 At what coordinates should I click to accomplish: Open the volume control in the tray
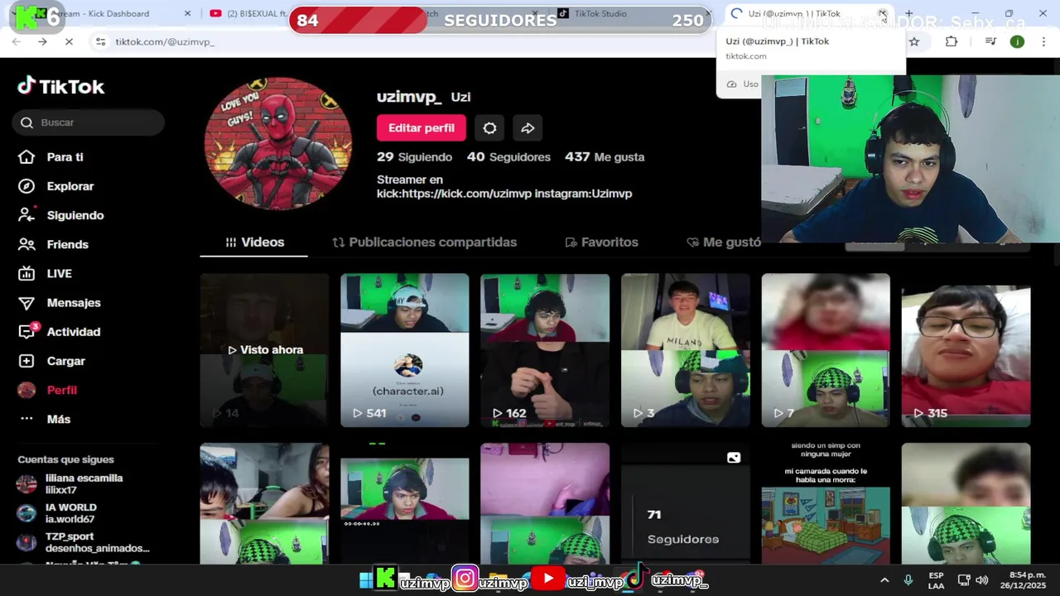tap(982, 580)
